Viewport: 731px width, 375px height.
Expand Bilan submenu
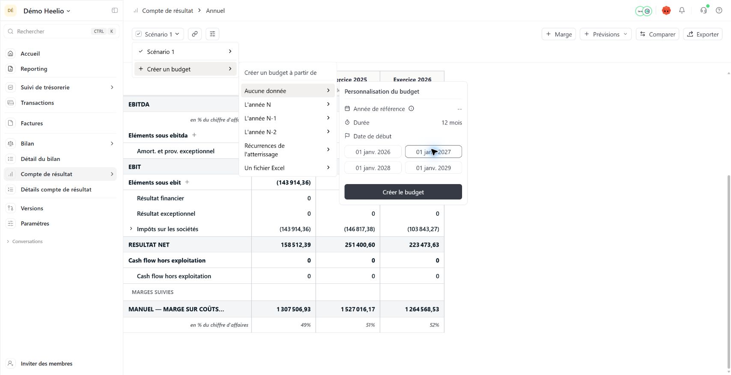(112, 143)
